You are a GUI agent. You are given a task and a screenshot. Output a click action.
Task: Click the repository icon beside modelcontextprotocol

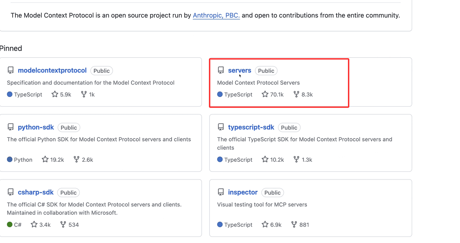pos(11,70)
